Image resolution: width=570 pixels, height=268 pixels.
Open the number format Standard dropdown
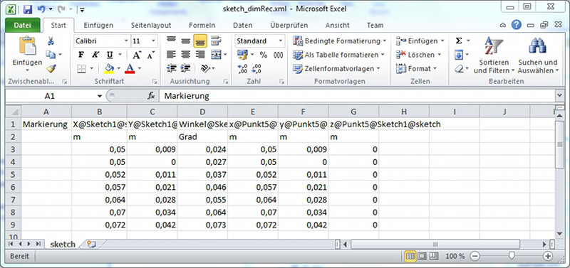pyautogui.click(x=281, y=41)
